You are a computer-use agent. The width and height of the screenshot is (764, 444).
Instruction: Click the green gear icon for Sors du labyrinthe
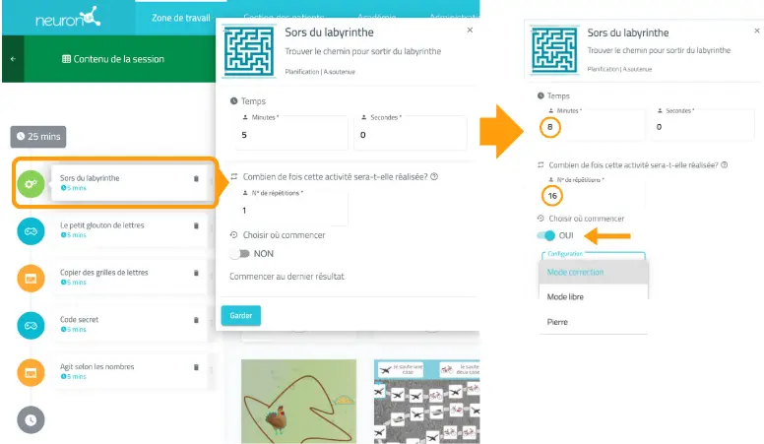[31, 184]
